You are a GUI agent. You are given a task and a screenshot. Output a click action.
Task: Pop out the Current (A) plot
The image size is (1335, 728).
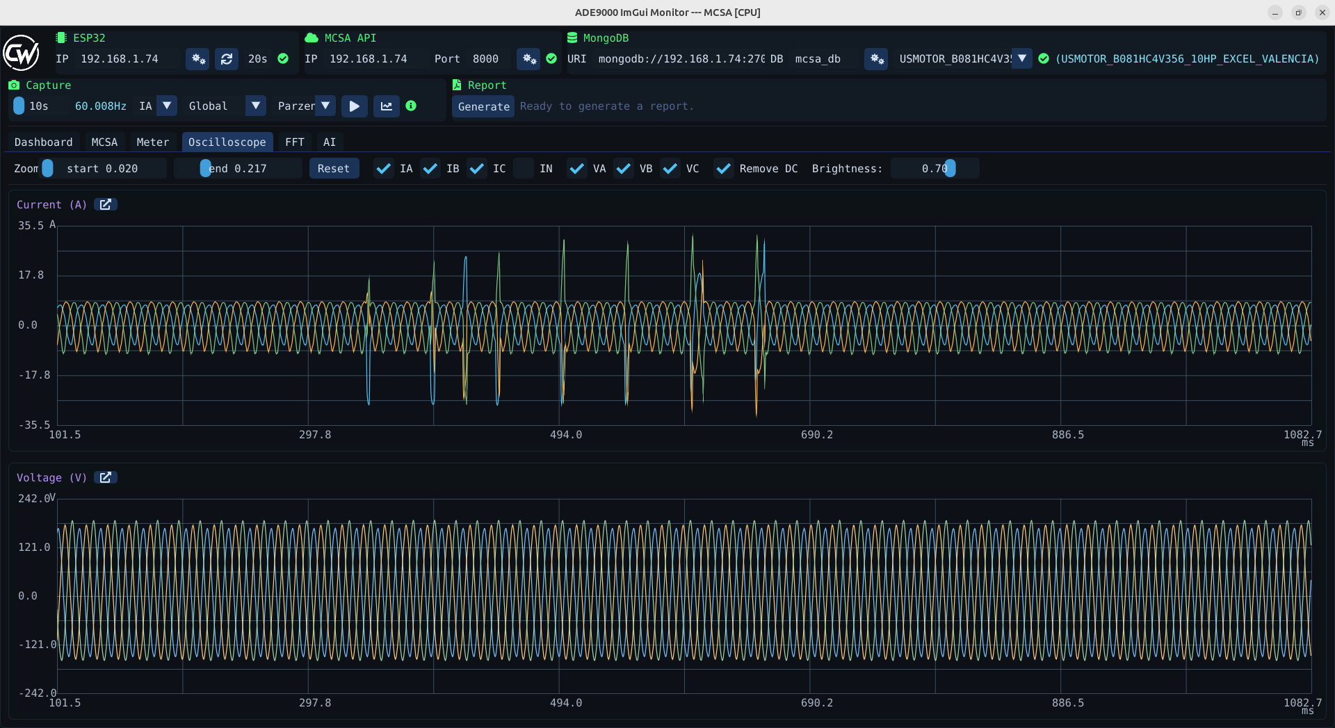106,204
